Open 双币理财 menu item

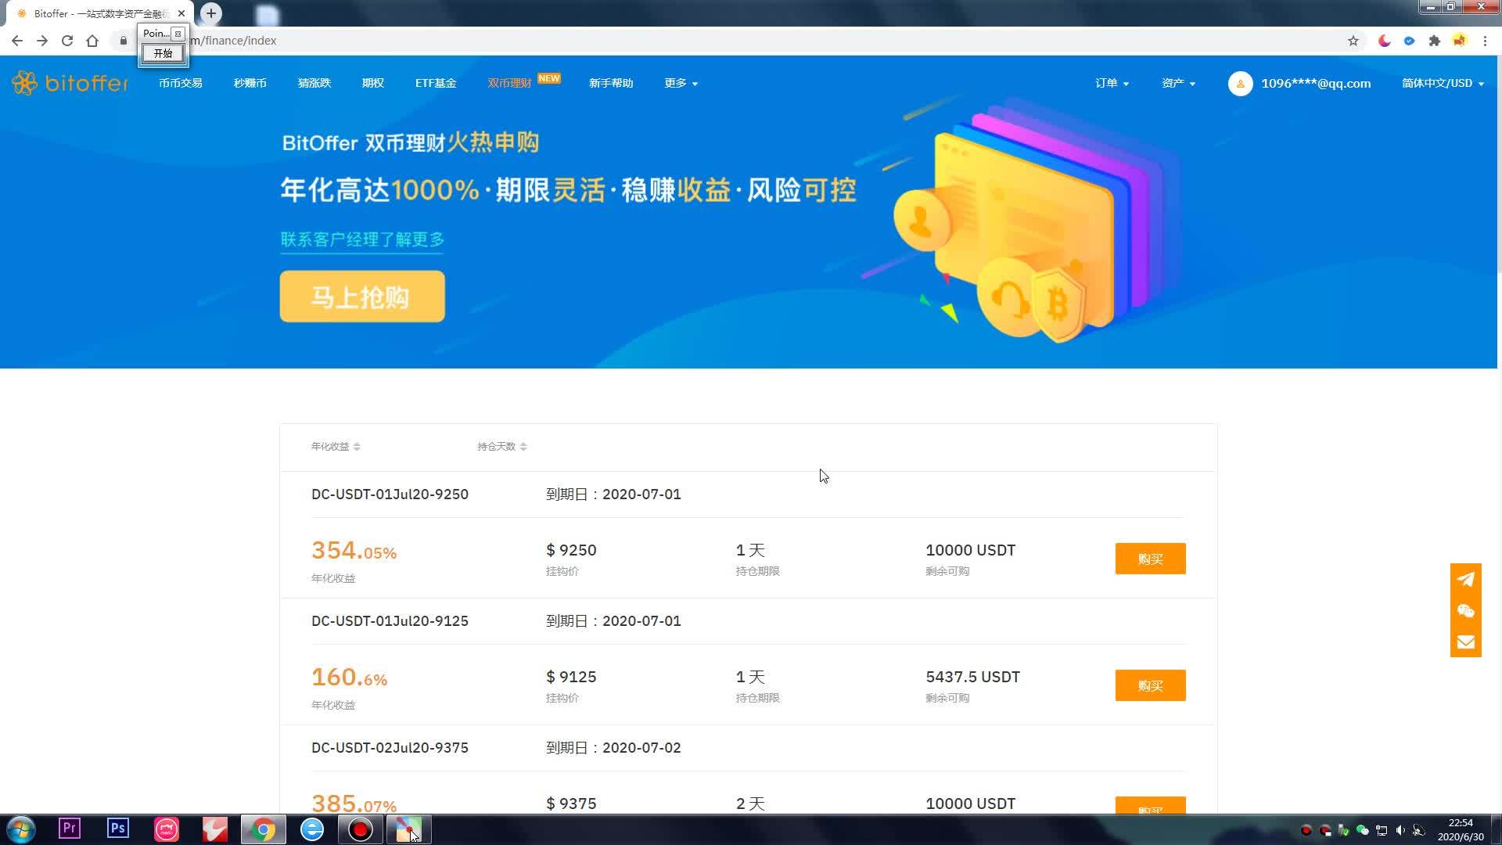coord(509,83)
